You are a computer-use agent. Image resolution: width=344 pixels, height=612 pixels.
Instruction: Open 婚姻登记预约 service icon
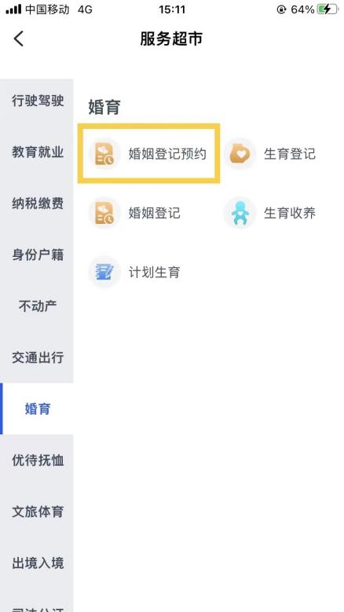click(104, 154)
